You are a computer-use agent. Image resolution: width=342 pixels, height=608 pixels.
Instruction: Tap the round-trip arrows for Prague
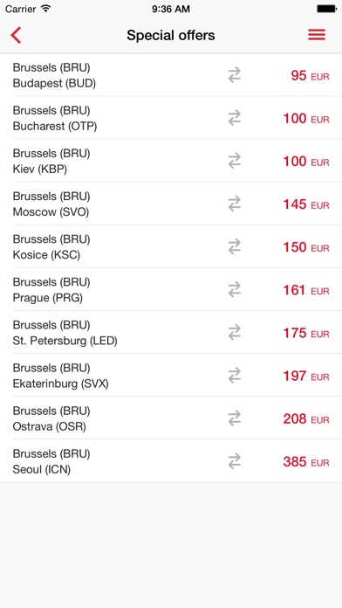click(235, 290)
